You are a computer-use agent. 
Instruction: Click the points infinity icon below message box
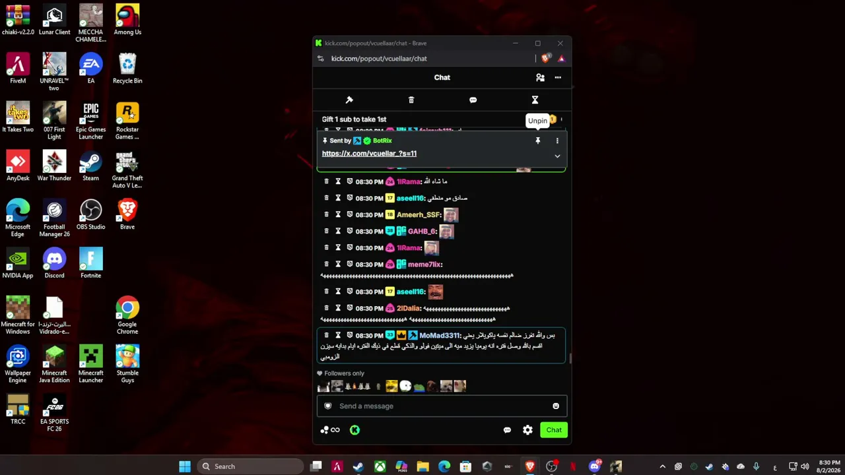pos(330,430)
